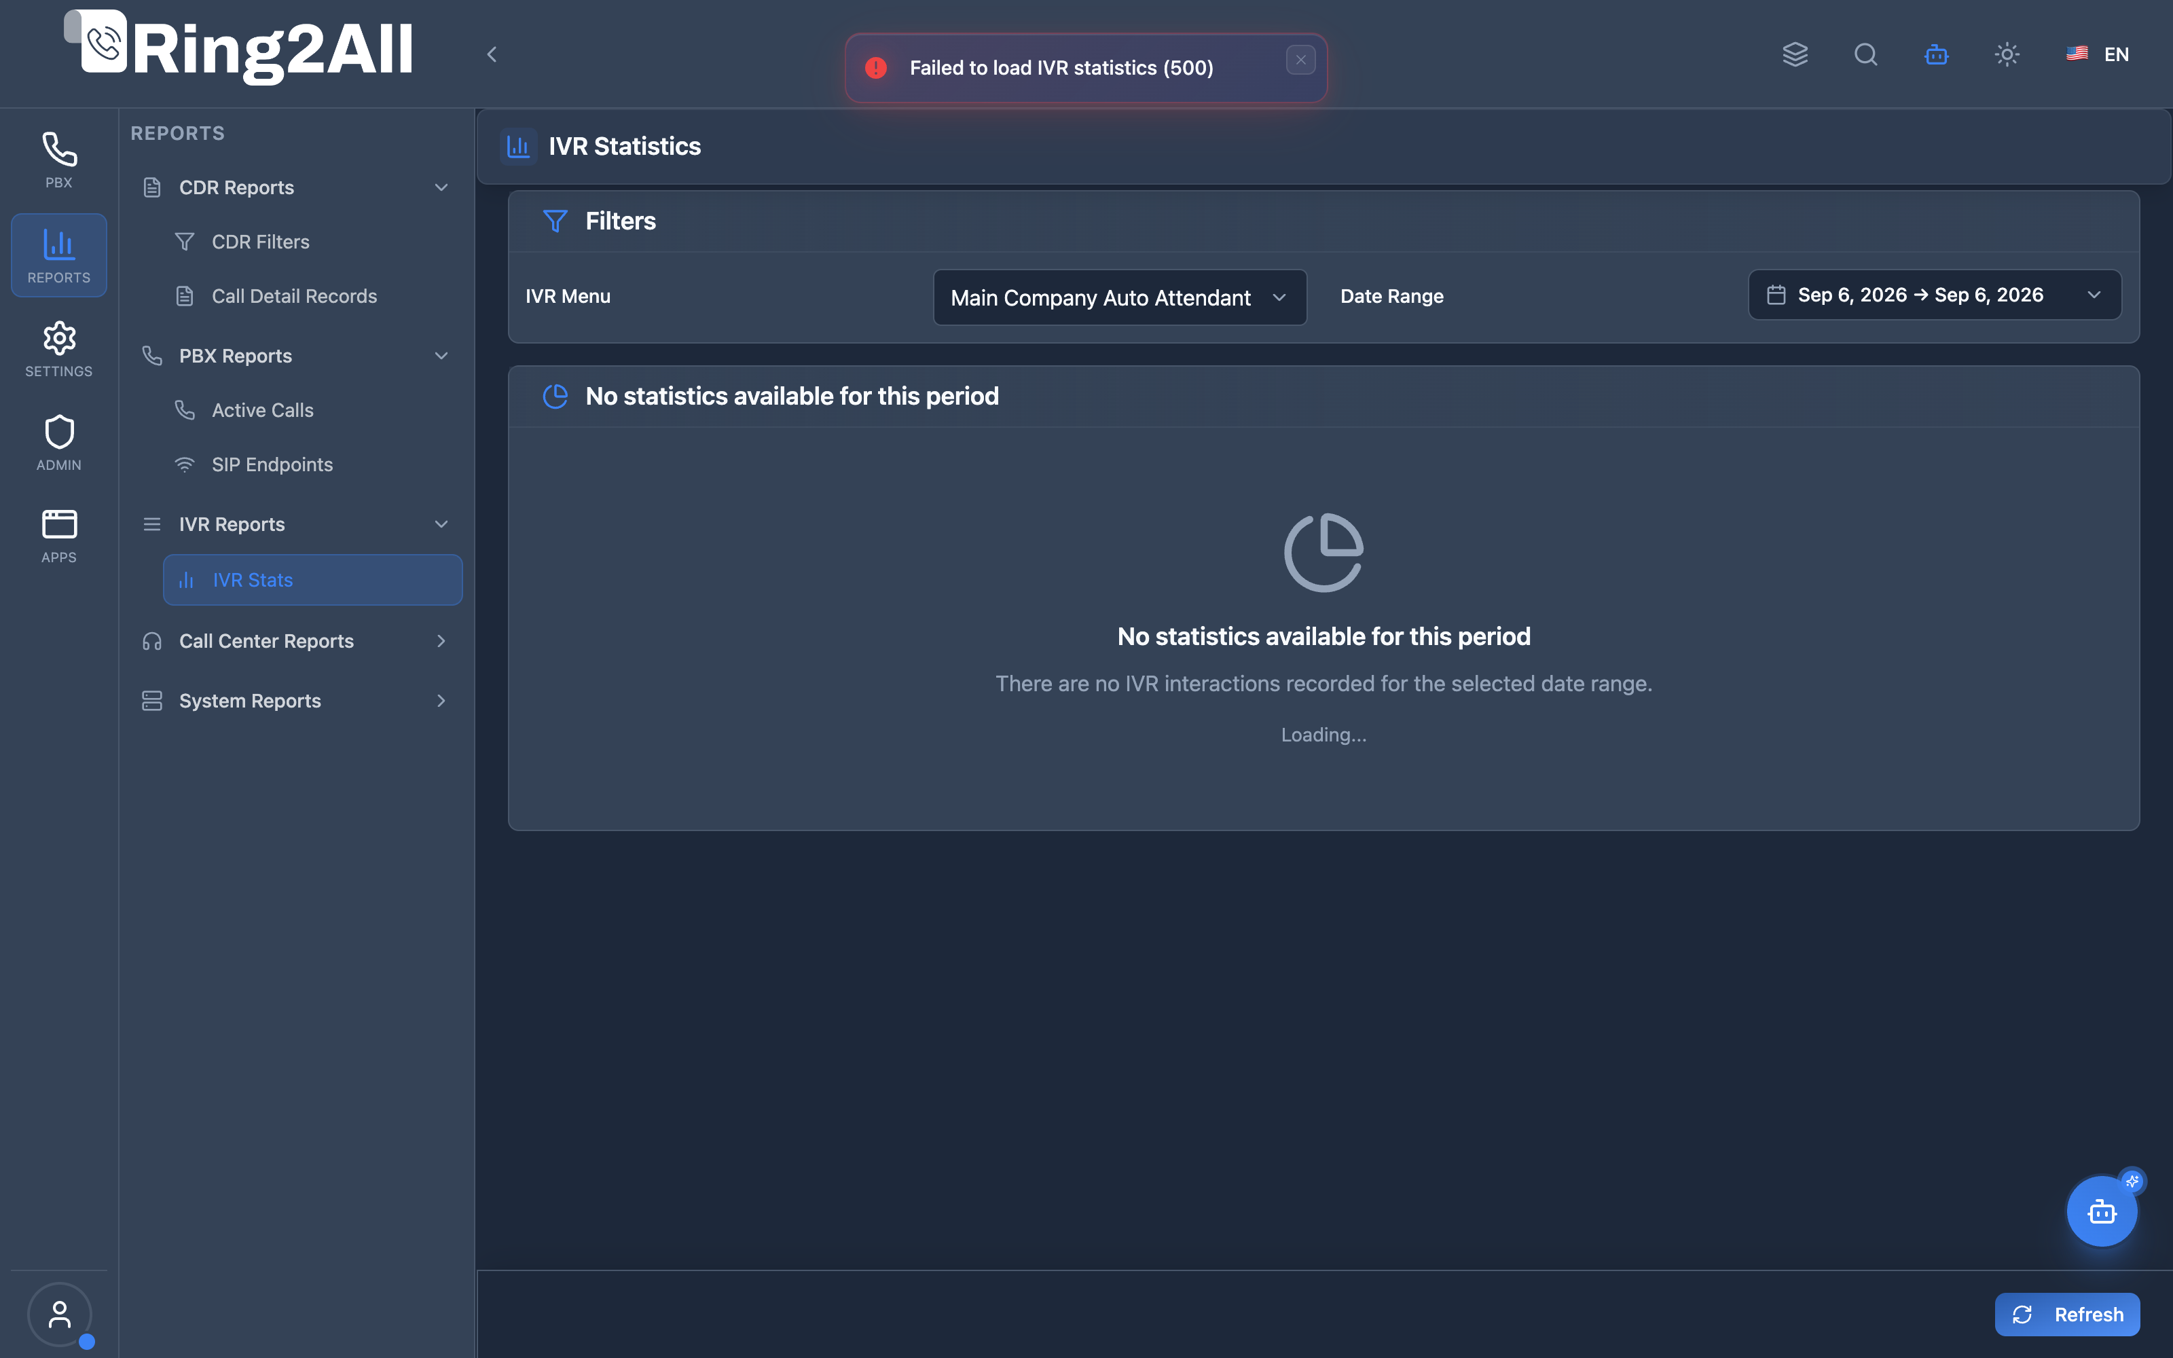2173x1358 pixels.
Task: Collapse the sidebar with the left chevron
Action: [x=491, y=55]
